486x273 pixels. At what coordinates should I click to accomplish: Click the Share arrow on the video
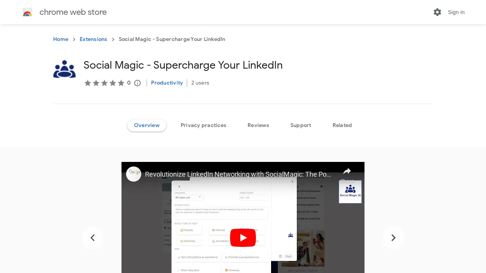347,171
